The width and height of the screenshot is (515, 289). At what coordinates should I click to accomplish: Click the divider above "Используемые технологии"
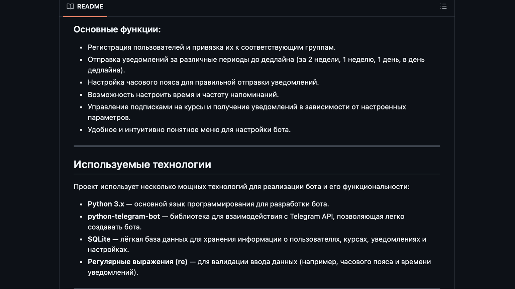click(256, 146)
